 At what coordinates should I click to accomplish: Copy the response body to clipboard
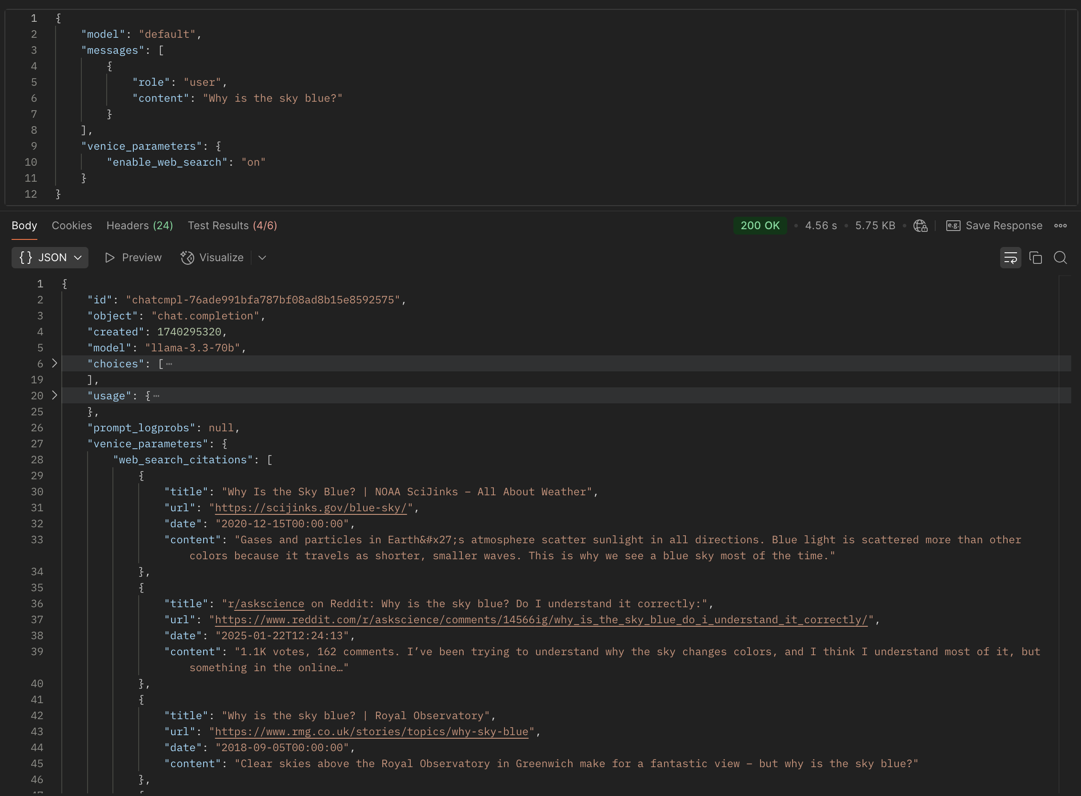(x=1036, y=258)
